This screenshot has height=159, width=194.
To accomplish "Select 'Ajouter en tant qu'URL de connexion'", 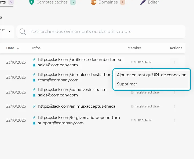I will pos(152,75).
